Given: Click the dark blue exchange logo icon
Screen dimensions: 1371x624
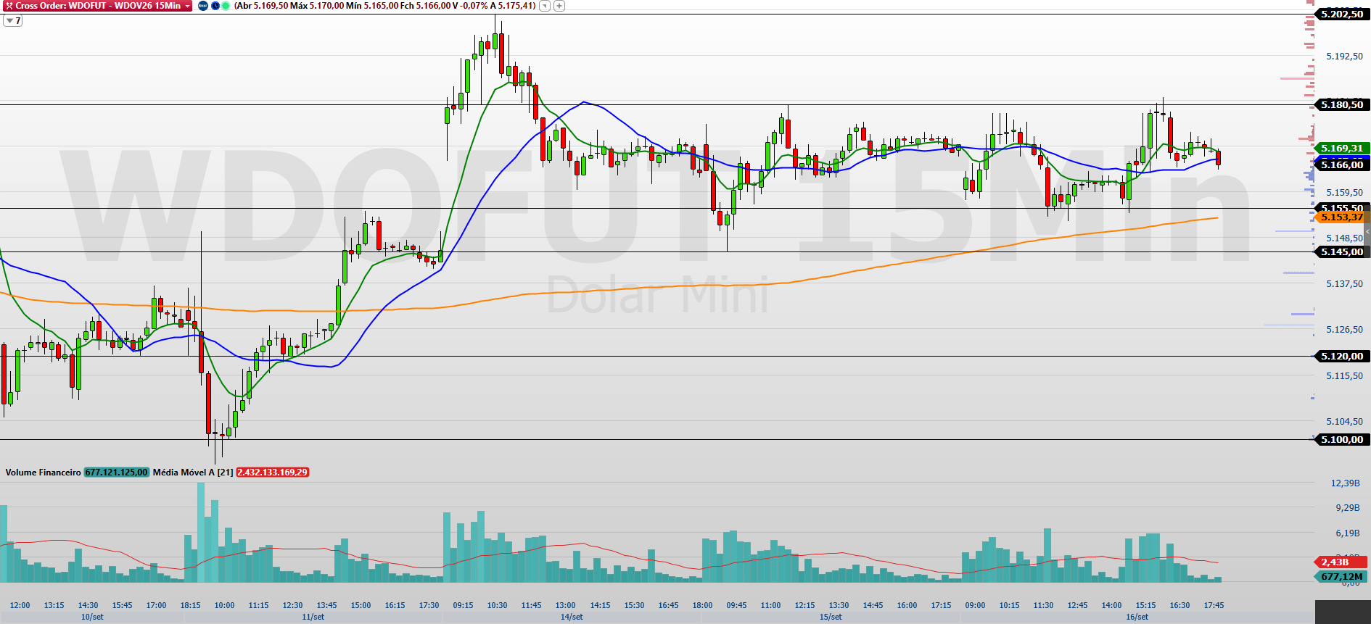Looking at the screenshot, I should [203, 6].
